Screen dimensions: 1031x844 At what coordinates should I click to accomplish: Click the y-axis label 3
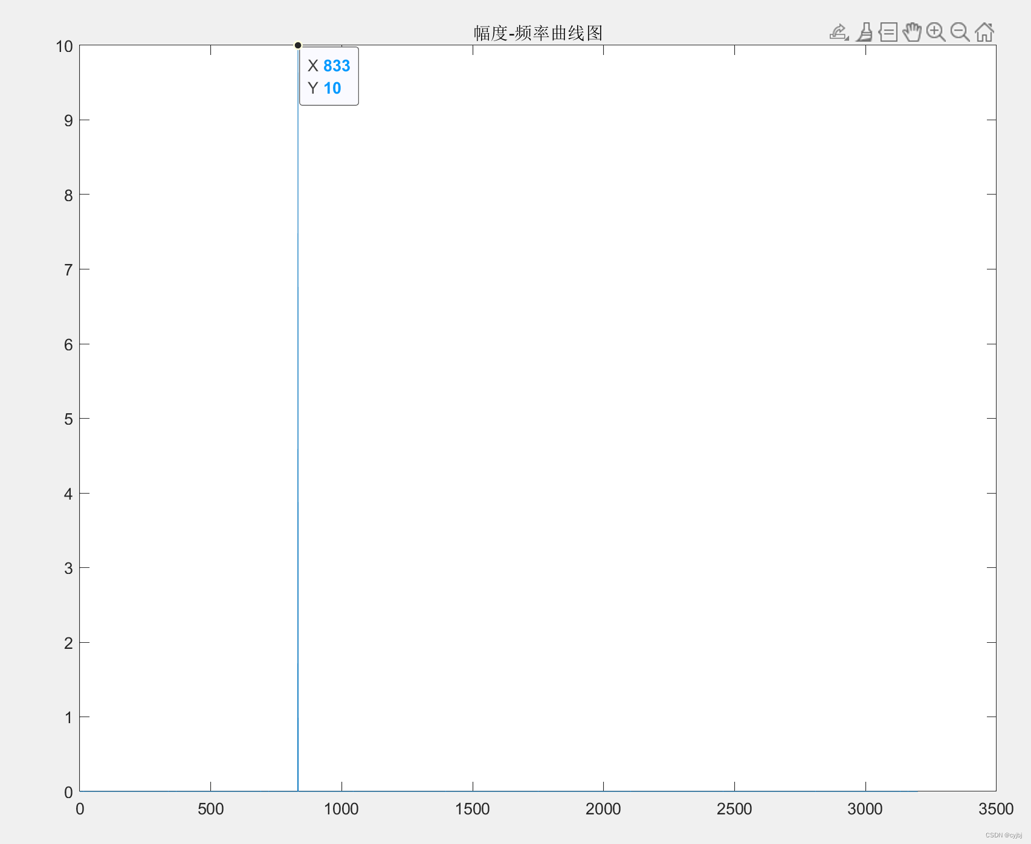tap(68, 569)
